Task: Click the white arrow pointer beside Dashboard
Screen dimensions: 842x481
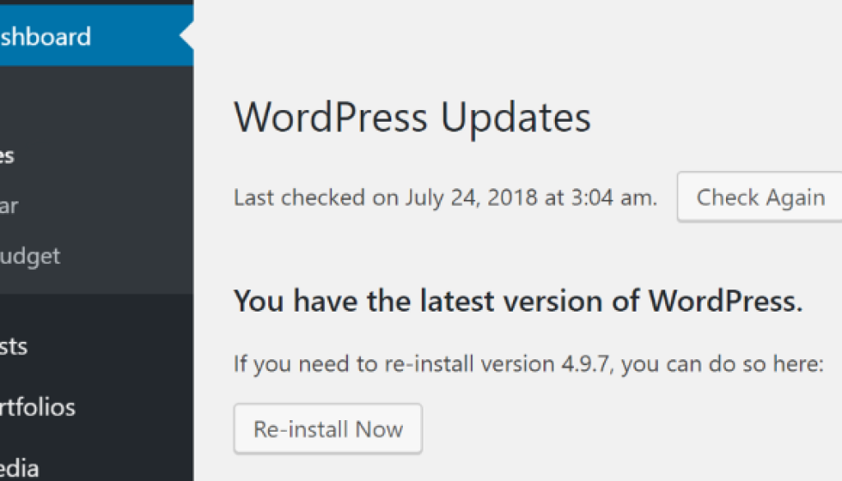Action: pos(187,36)
